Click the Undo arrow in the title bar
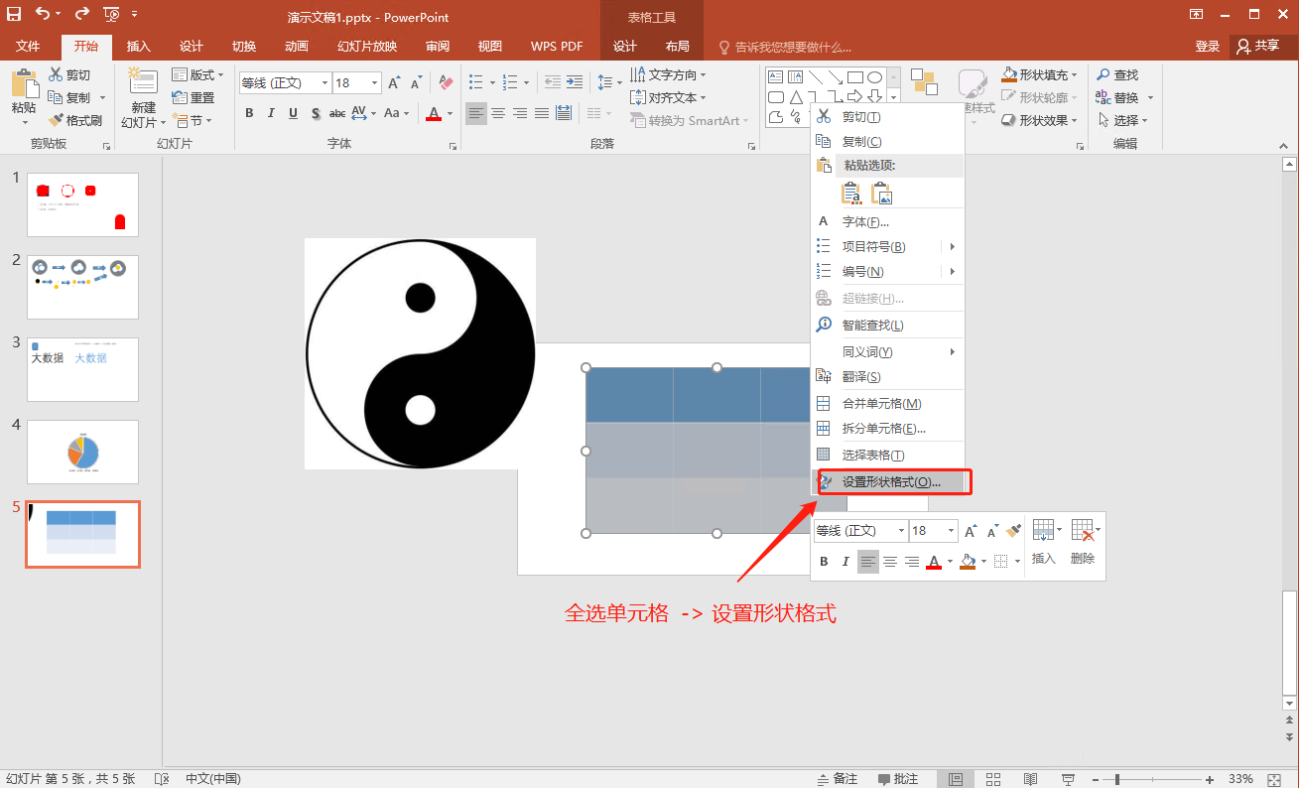1299x788 pixels. click(43, 14)
